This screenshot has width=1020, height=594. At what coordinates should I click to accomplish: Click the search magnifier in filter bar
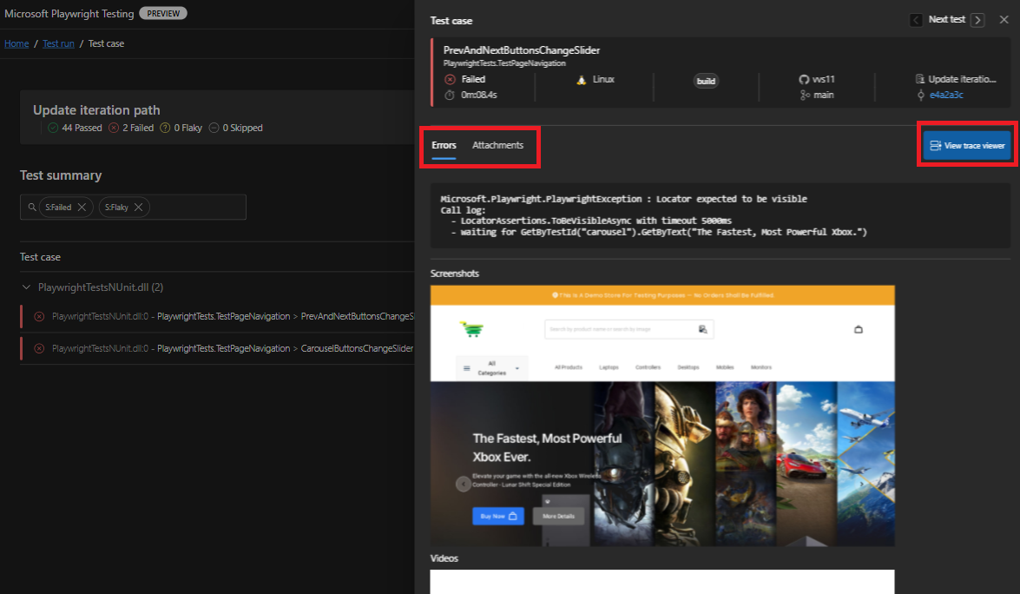point(32,207)
